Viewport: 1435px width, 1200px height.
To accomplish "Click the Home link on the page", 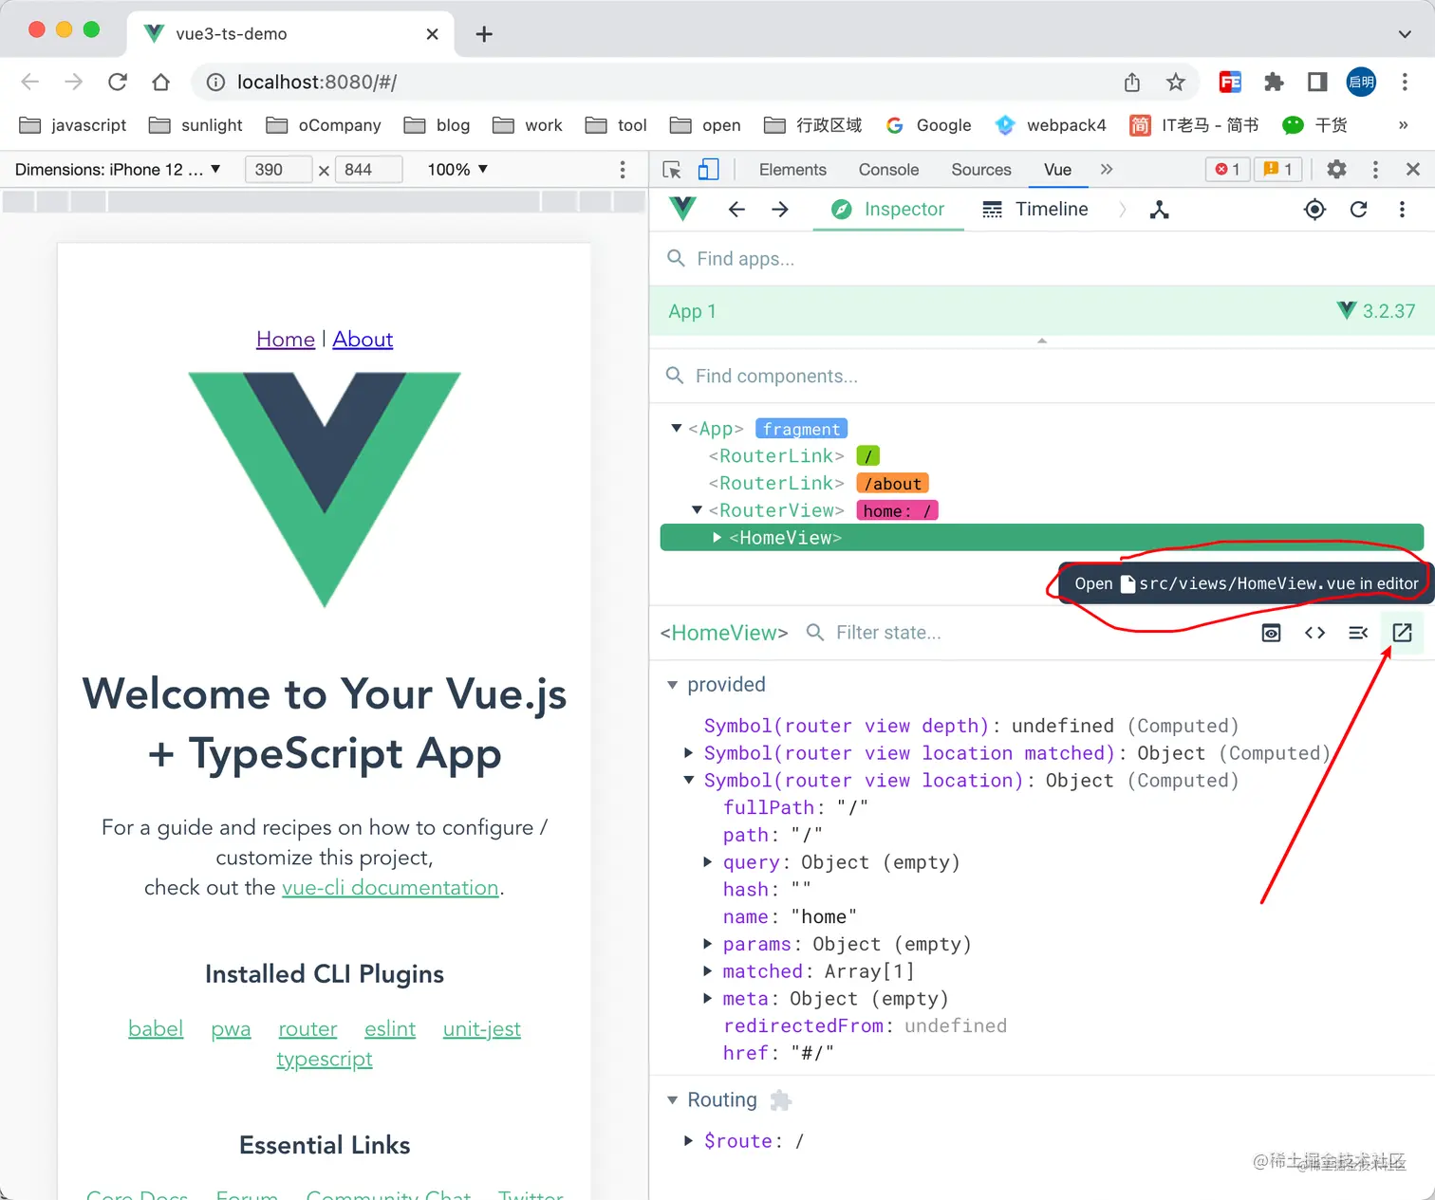I will click(286, 340).
